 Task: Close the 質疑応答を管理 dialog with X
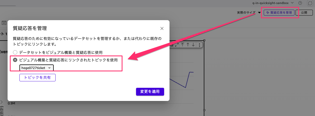(x=162, y=28)
